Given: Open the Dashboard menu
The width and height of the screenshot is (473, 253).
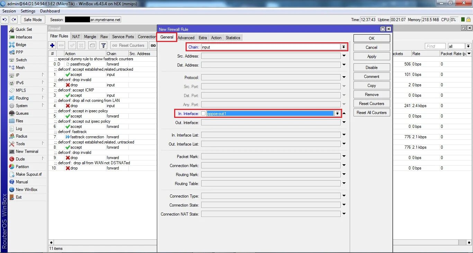Looking at the screenshot, I should click(50, 11).
